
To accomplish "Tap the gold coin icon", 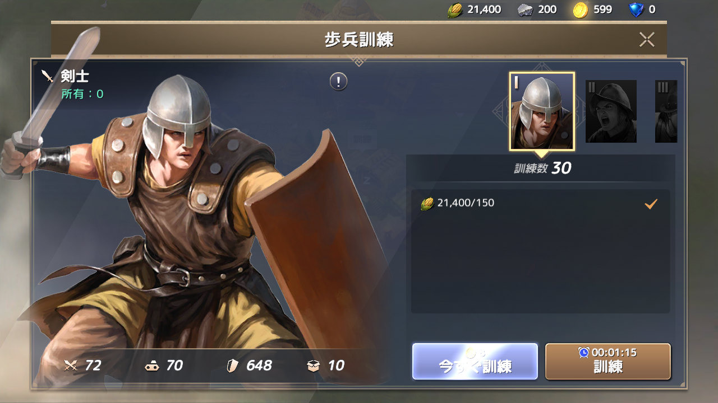I will coord(581,10).
